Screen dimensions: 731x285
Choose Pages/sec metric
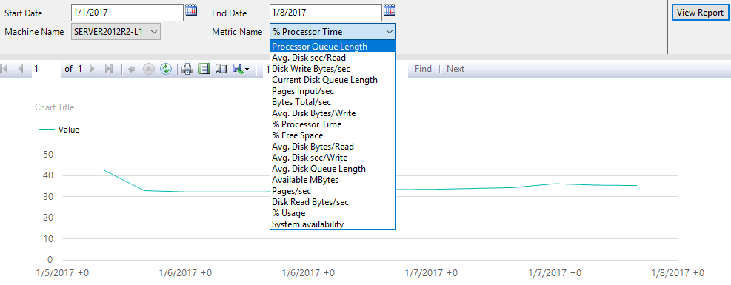pos(333,191)
